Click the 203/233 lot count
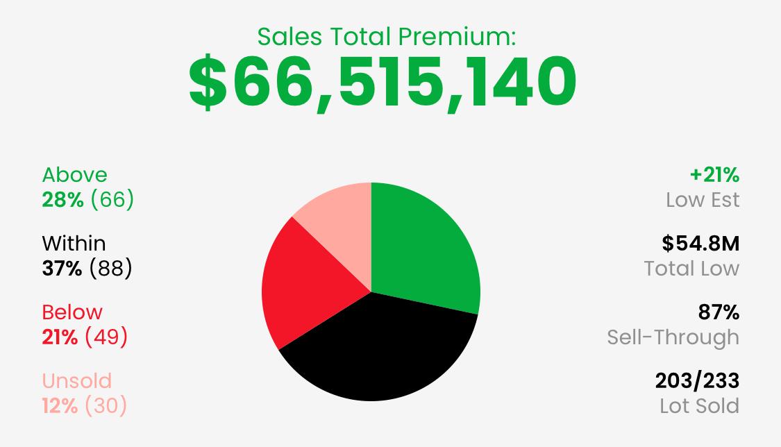The image size is (781, 447). [x=697, y=381]
